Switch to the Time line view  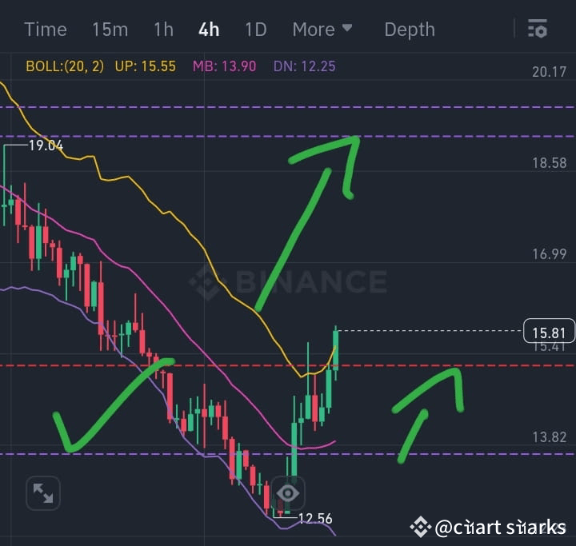pyautogui.click(x=46, y=30)
